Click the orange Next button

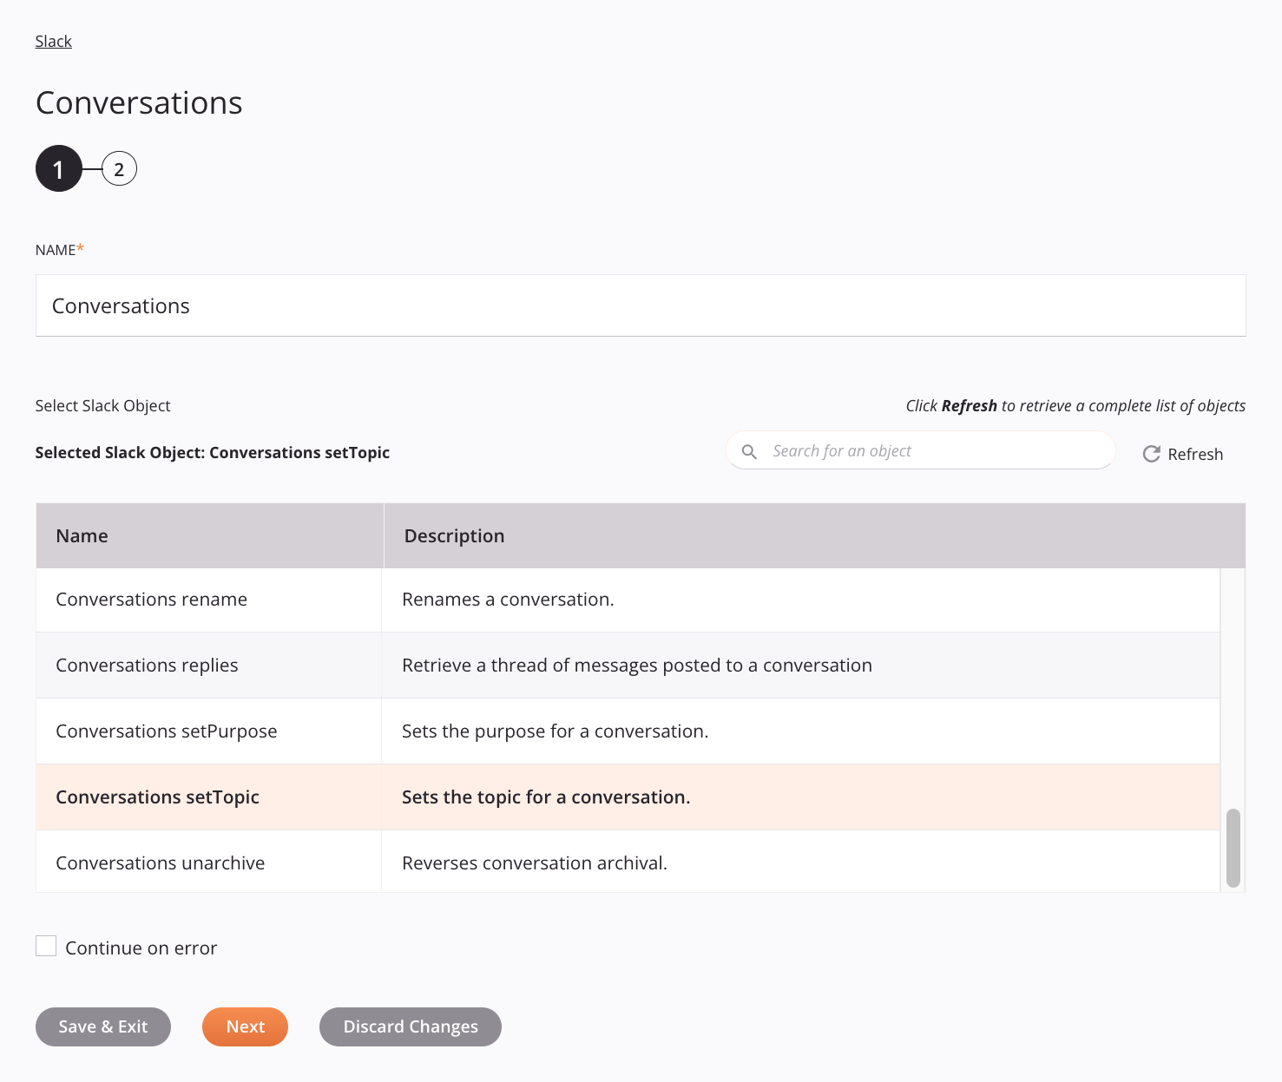click(x=245, y=1026)
